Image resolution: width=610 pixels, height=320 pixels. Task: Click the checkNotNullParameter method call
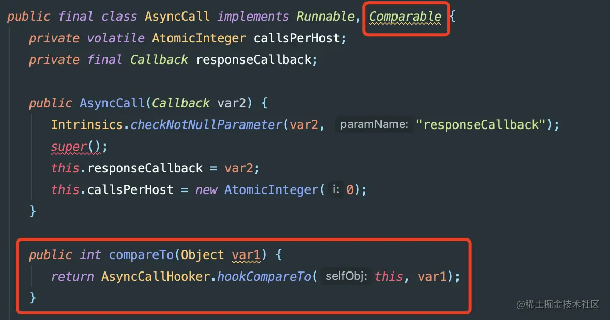[206, 125]
